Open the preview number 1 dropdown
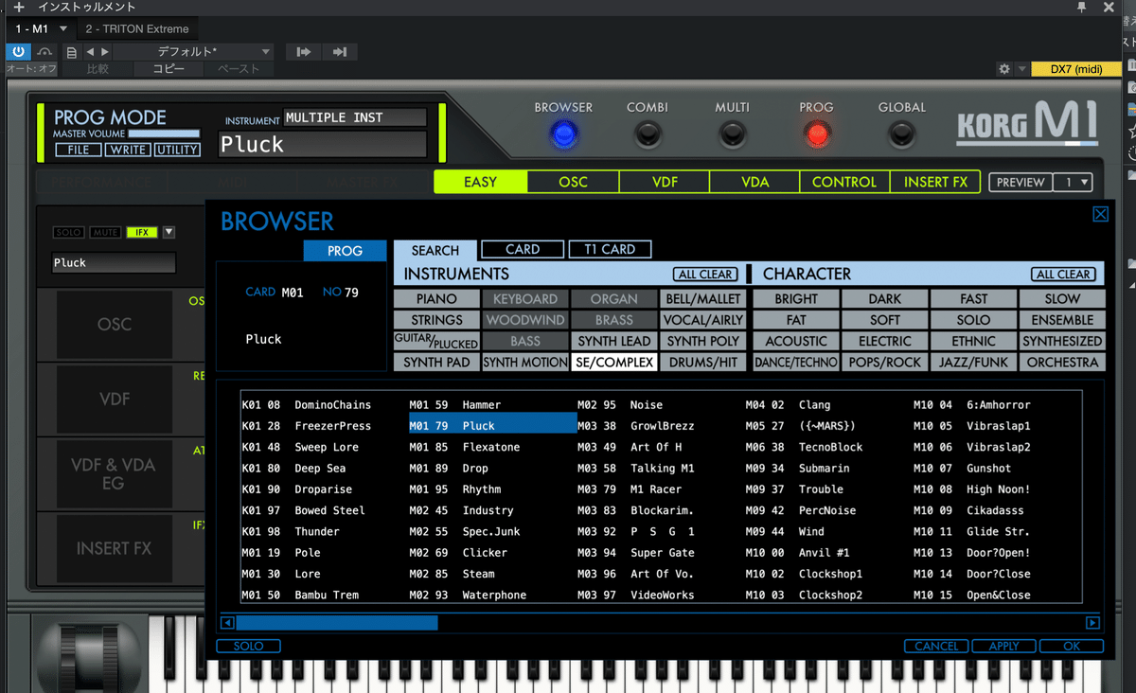 [1073, 183]
